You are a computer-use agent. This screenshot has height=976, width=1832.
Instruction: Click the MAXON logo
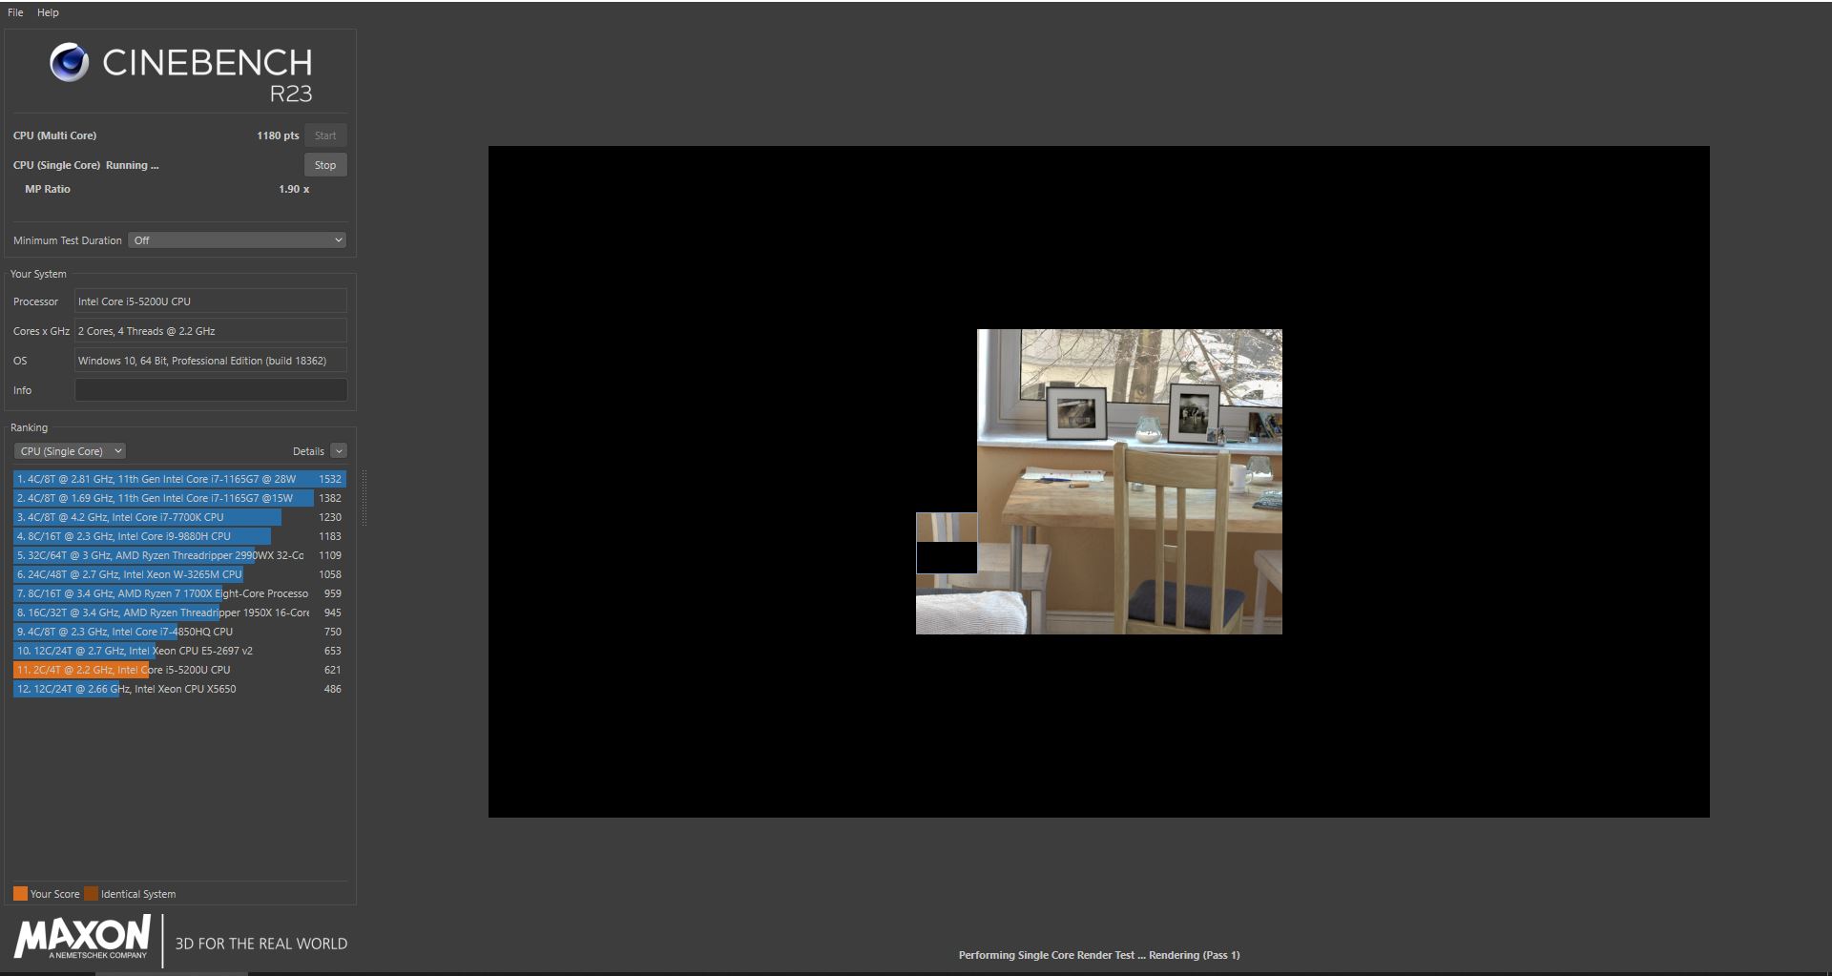point(82,937)
